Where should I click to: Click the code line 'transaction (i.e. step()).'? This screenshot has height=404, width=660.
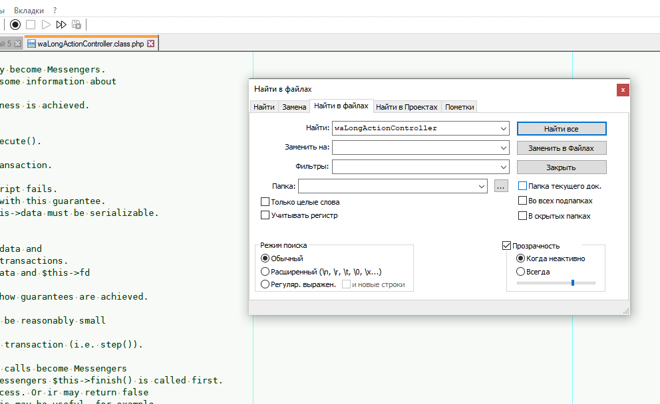point(73,345)
